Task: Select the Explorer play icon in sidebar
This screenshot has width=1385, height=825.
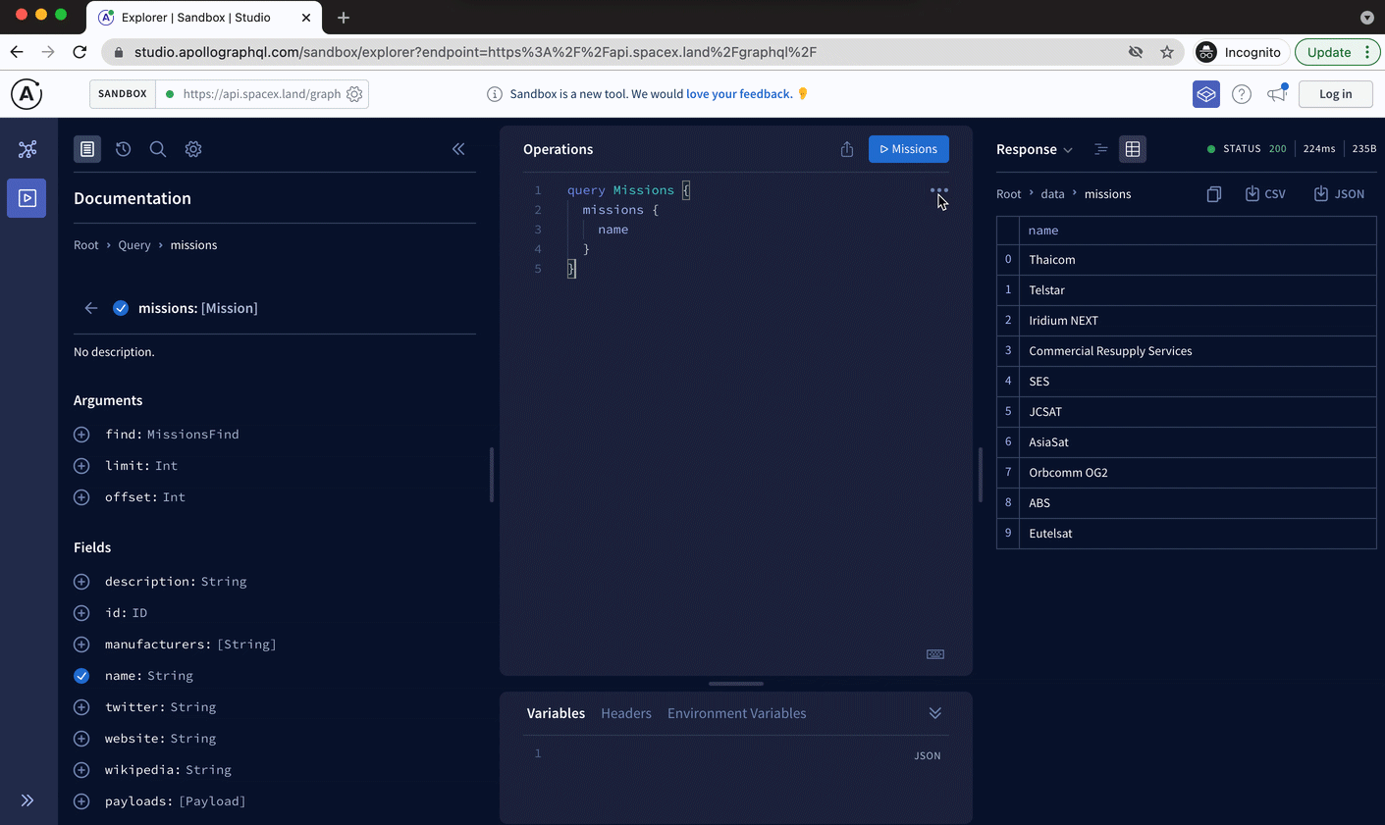Action: (27, 198)
